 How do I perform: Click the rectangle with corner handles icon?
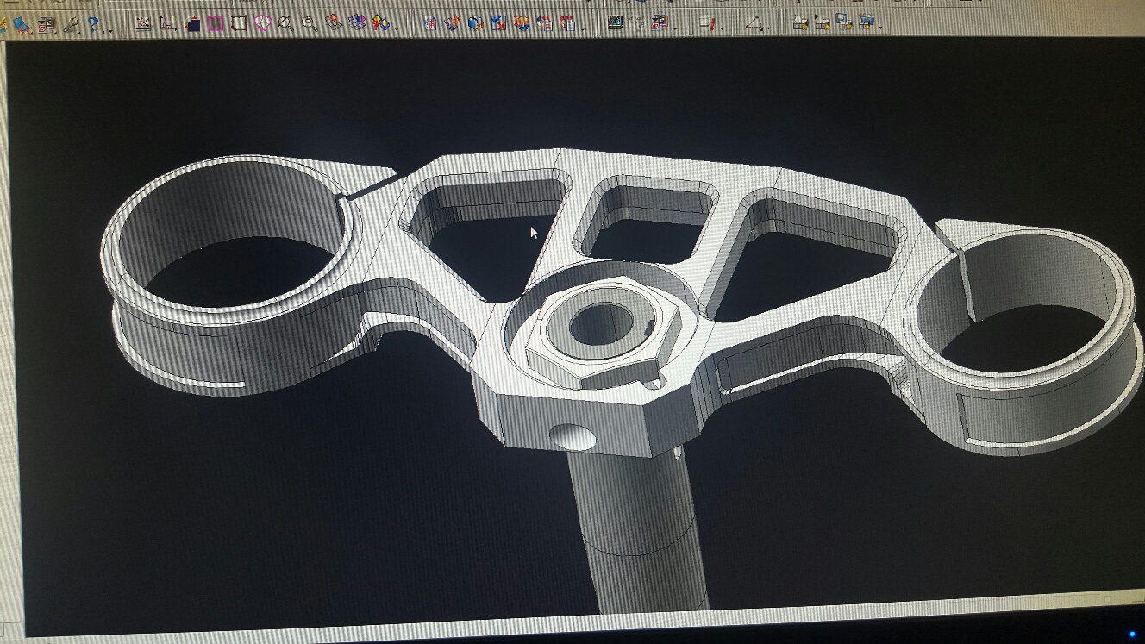239,23
